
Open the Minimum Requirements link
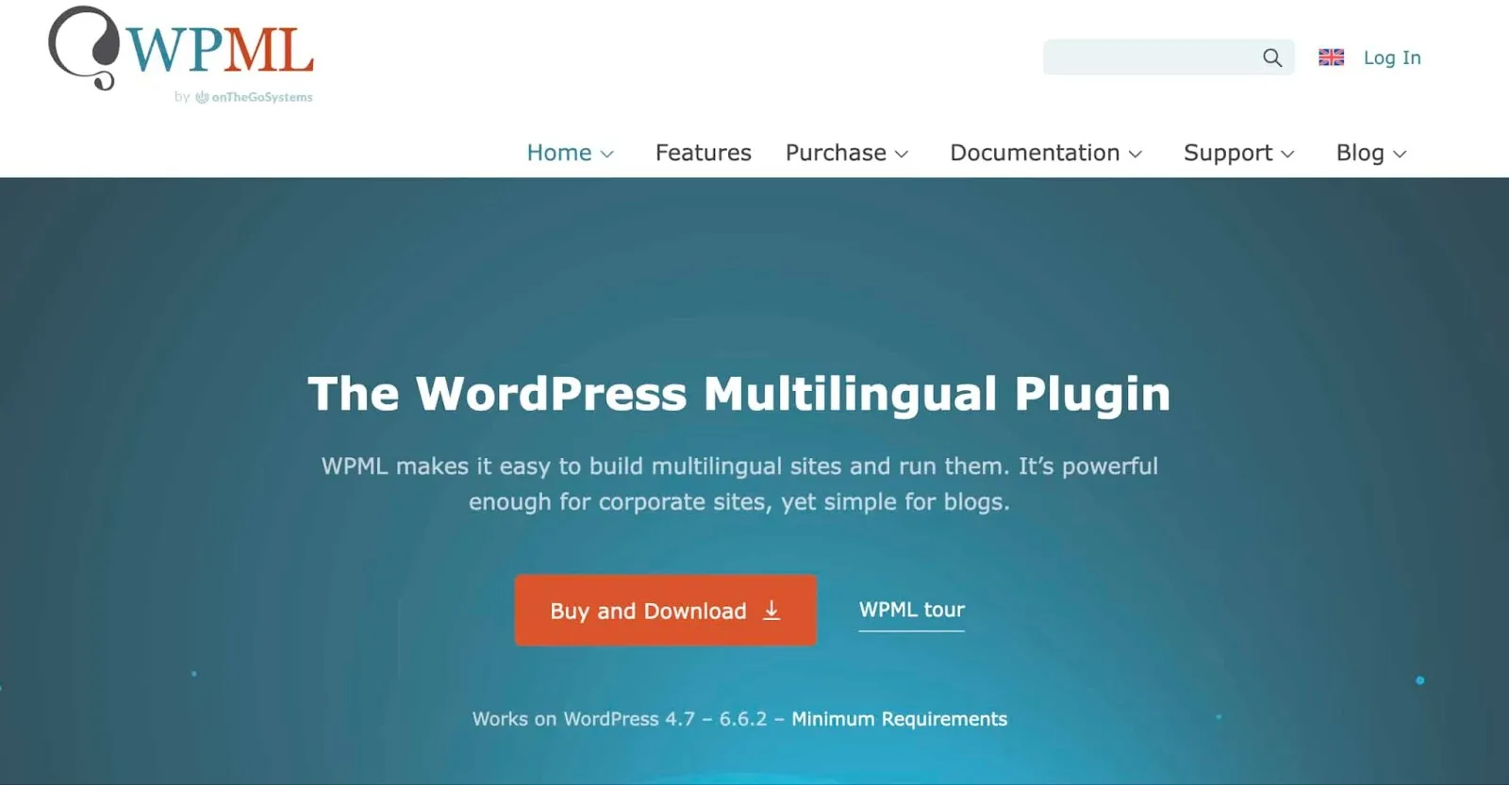click(x=899, y=719)
